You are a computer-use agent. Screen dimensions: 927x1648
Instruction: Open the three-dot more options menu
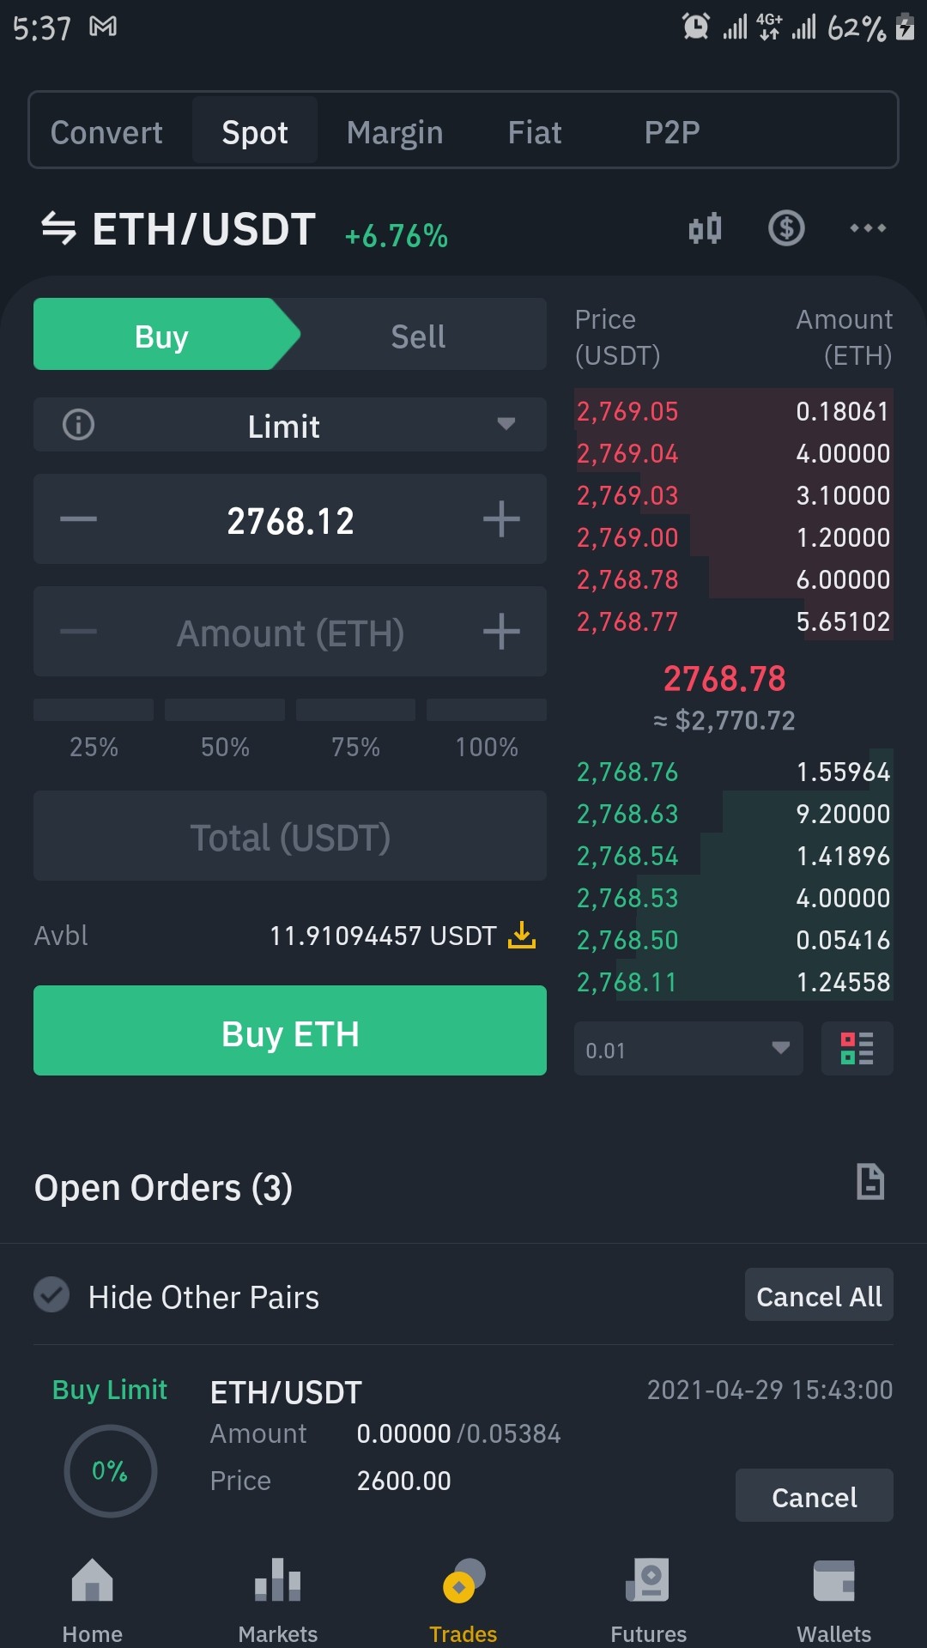[868, 228]
